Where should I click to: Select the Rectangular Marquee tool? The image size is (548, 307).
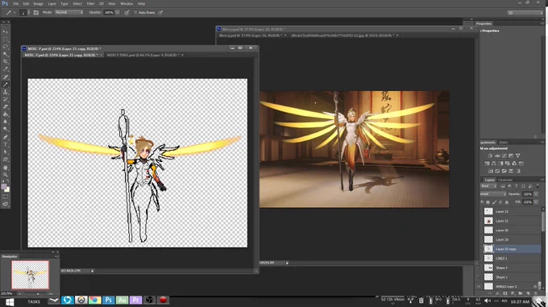(x=6, y=39)
